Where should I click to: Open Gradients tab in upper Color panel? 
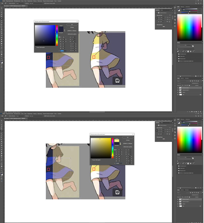tap(188, 7)
